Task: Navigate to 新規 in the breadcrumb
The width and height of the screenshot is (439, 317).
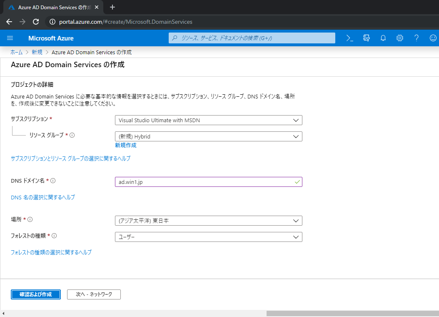Action: (37, 53)
